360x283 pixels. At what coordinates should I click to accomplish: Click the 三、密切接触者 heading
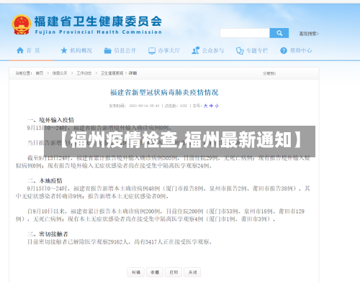tap(48, 234)
